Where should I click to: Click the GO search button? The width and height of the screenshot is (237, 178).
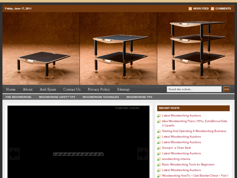(x=227, y=89)
